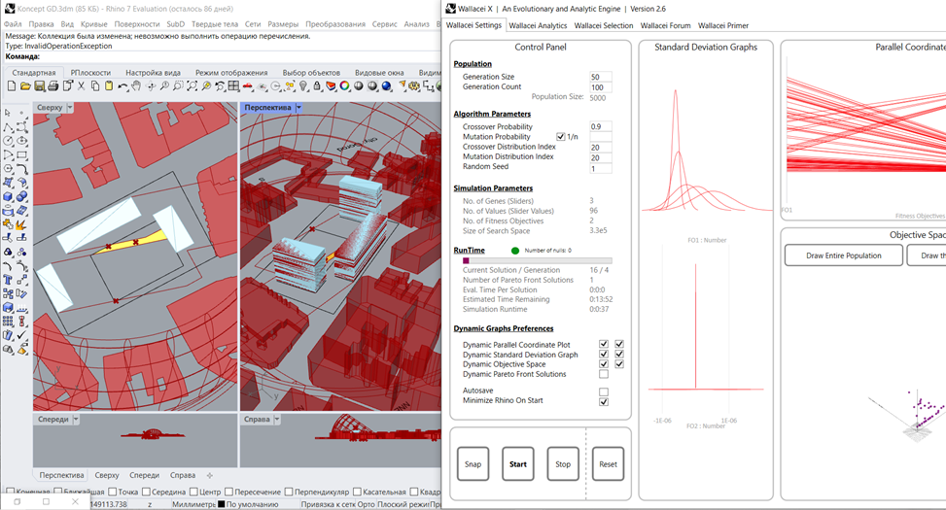The width and height of the screenshot is (946, 510).
Task: Click the RunTime progress bar
Action: tap(537, 260)
